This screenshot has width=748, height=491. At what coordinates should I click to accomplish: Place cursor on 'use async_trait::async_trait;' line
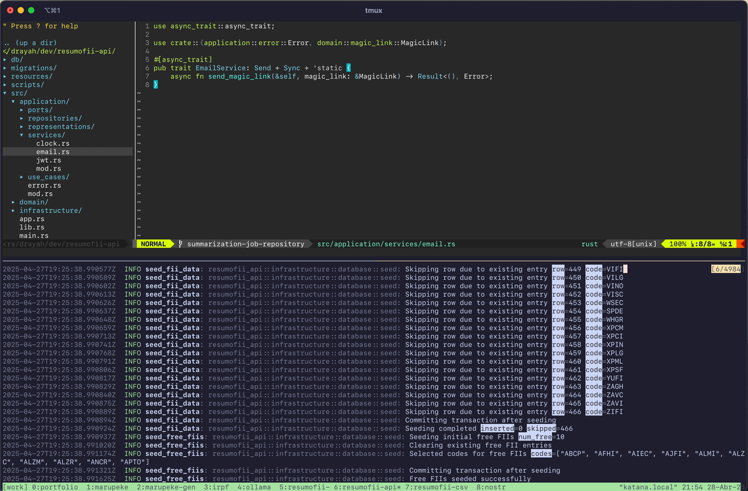coord(214,26)
